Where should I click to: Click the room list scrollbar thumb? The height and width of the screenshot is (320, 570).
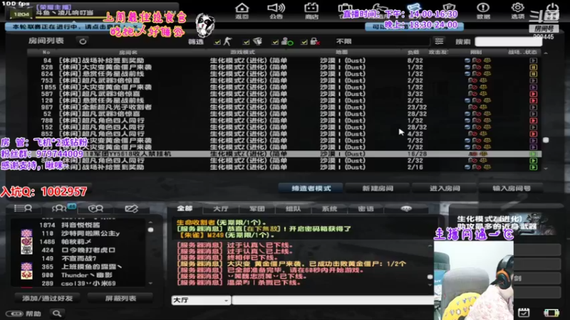(x=546, y=140)
